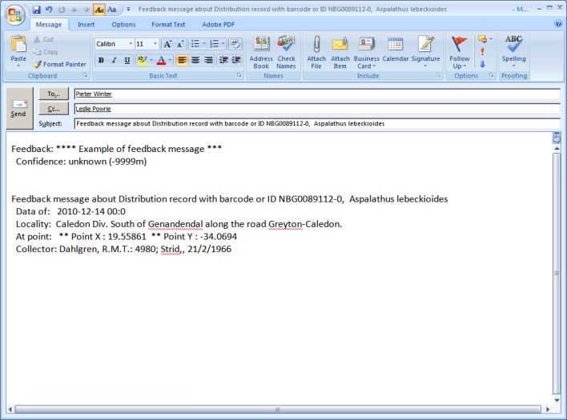Click Check Names
This screenshot has height=420, width=567.
(x=286, y=52)
